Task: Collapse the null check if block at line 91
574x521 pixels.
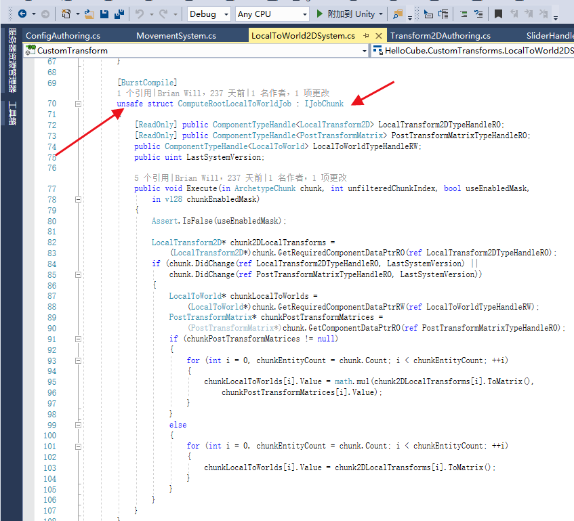Action: click(x=78, y=339)
